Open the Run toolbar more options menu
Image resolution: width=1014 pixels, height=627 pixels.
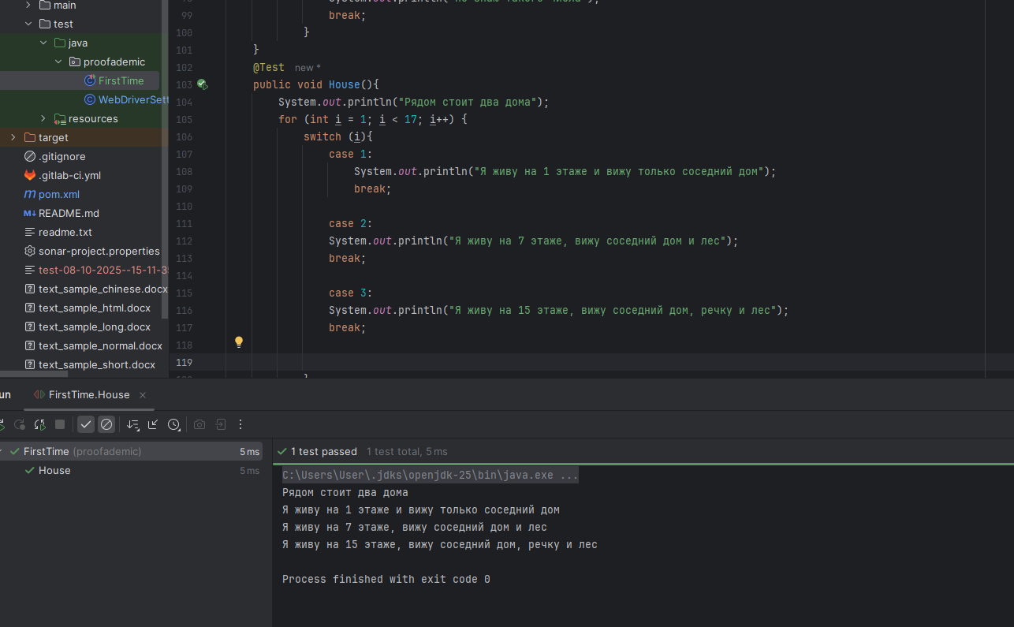point(241,424)
